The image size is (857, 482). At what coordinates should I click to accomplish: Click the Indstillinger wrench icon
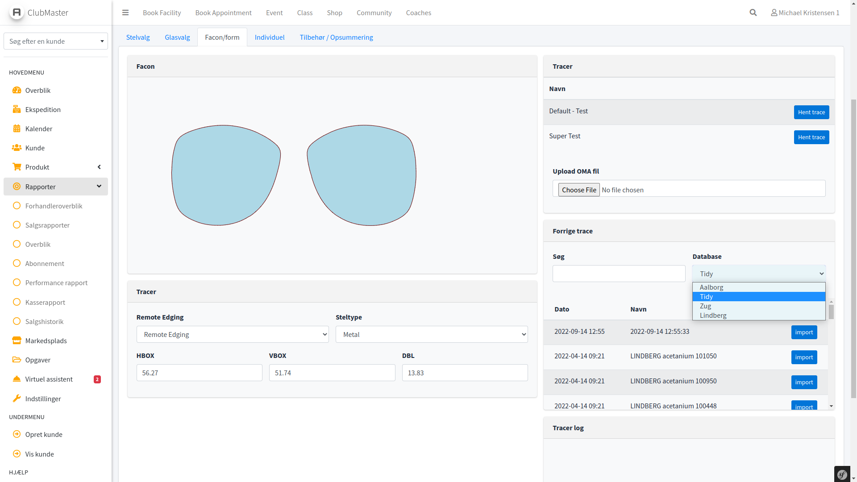17,399
